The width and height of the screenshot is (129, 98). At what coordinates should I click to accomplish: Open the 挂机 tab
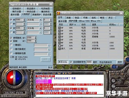(94, 18)
